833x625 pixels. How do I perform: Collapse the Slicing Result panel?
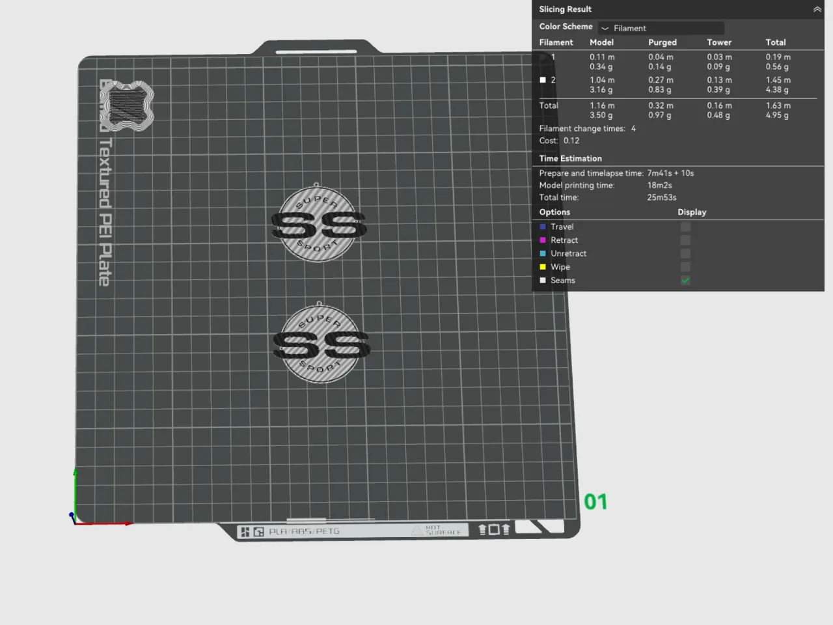[x=817, y=9]
